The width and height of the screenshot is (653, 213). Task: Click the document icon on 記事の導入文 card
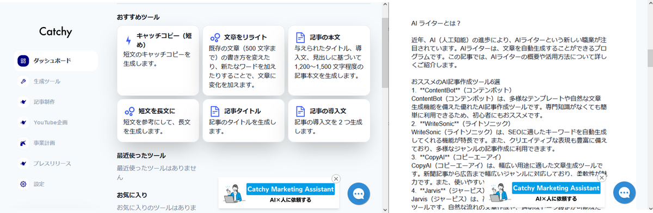300,111
